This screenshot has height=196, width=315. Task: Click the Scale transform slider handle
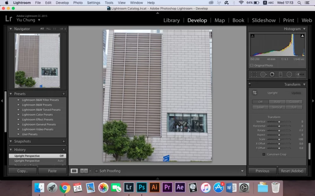pos(279,139)
